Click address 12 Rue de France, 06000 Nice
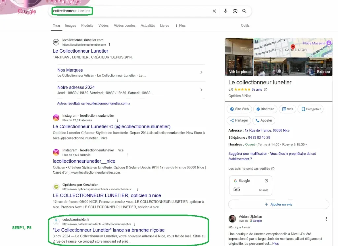 tap(267, 131)
